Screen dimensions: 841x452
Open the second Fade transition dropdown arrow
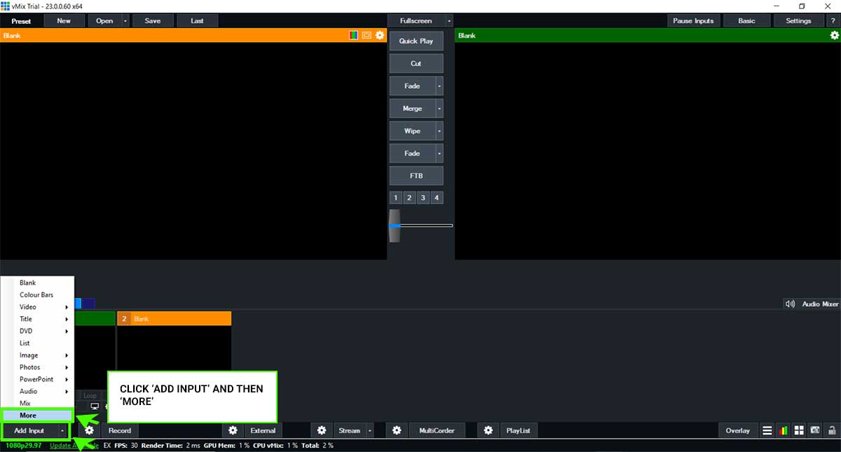tap(439, 153)
